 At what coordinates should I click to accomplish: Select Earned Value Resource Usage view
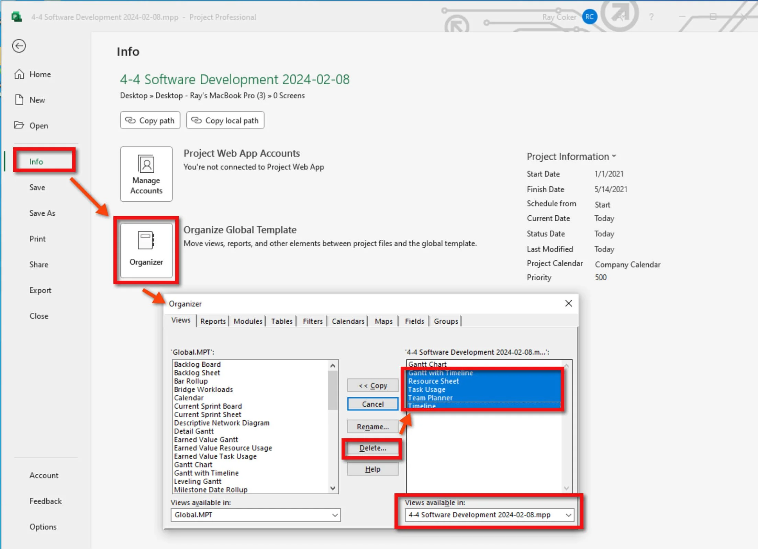tap(223, 448)
